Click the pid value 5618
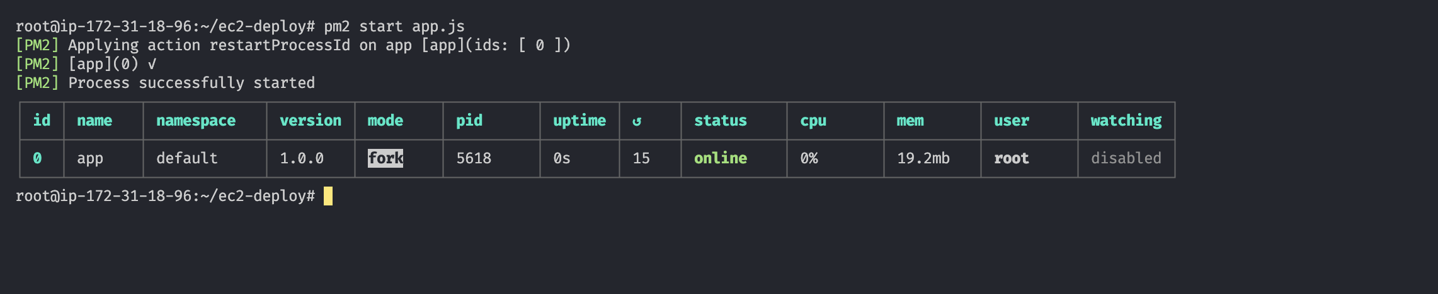Screen dimensions: 1438x294 pyautogui.click(x=474, y=158)
